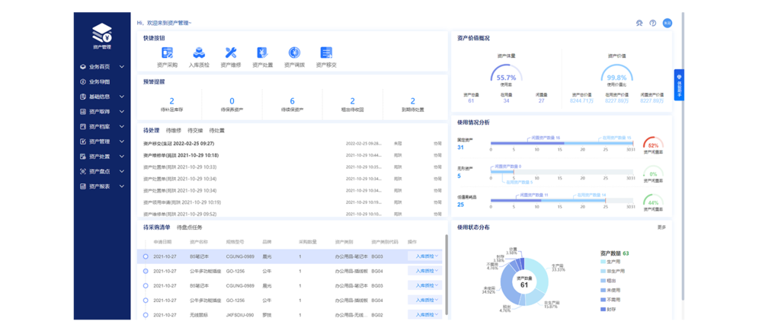Image resolution: width=762 pixels, height=334 pixels.
Task: Open the 入库质检 quick button icon
Action: click(199, 52)
